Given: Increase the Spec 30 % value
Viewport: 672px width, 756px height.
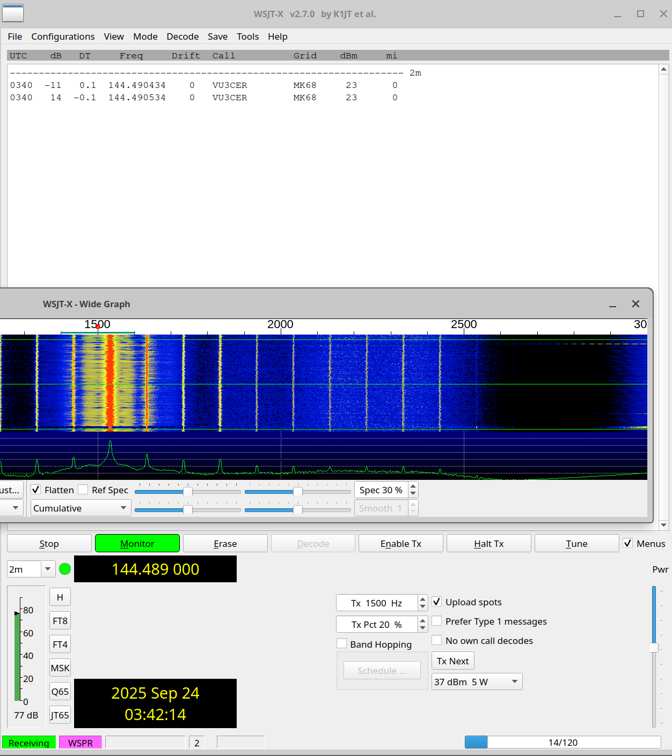Looking at the screenshot, I should click(413, 486).
